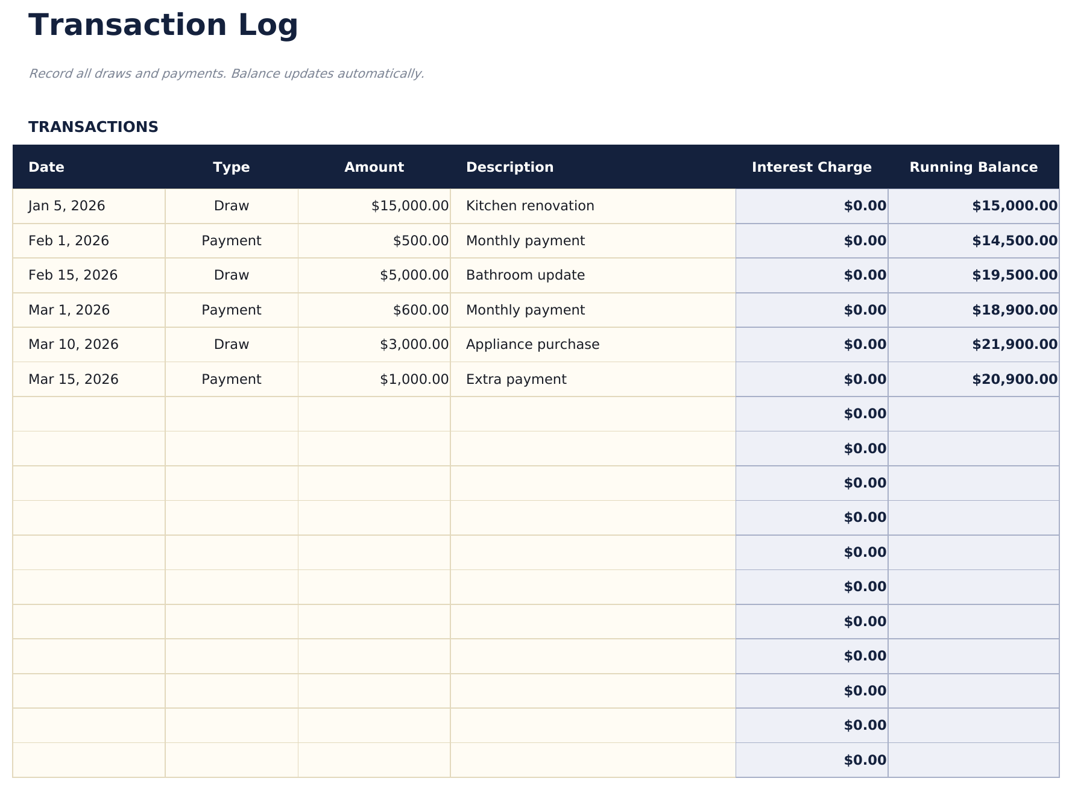Click the TRANSACTIONS section heading

[93, 127]
